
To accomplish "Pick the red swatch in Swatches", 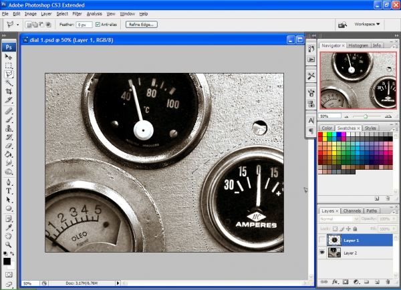I will [320, 134].
